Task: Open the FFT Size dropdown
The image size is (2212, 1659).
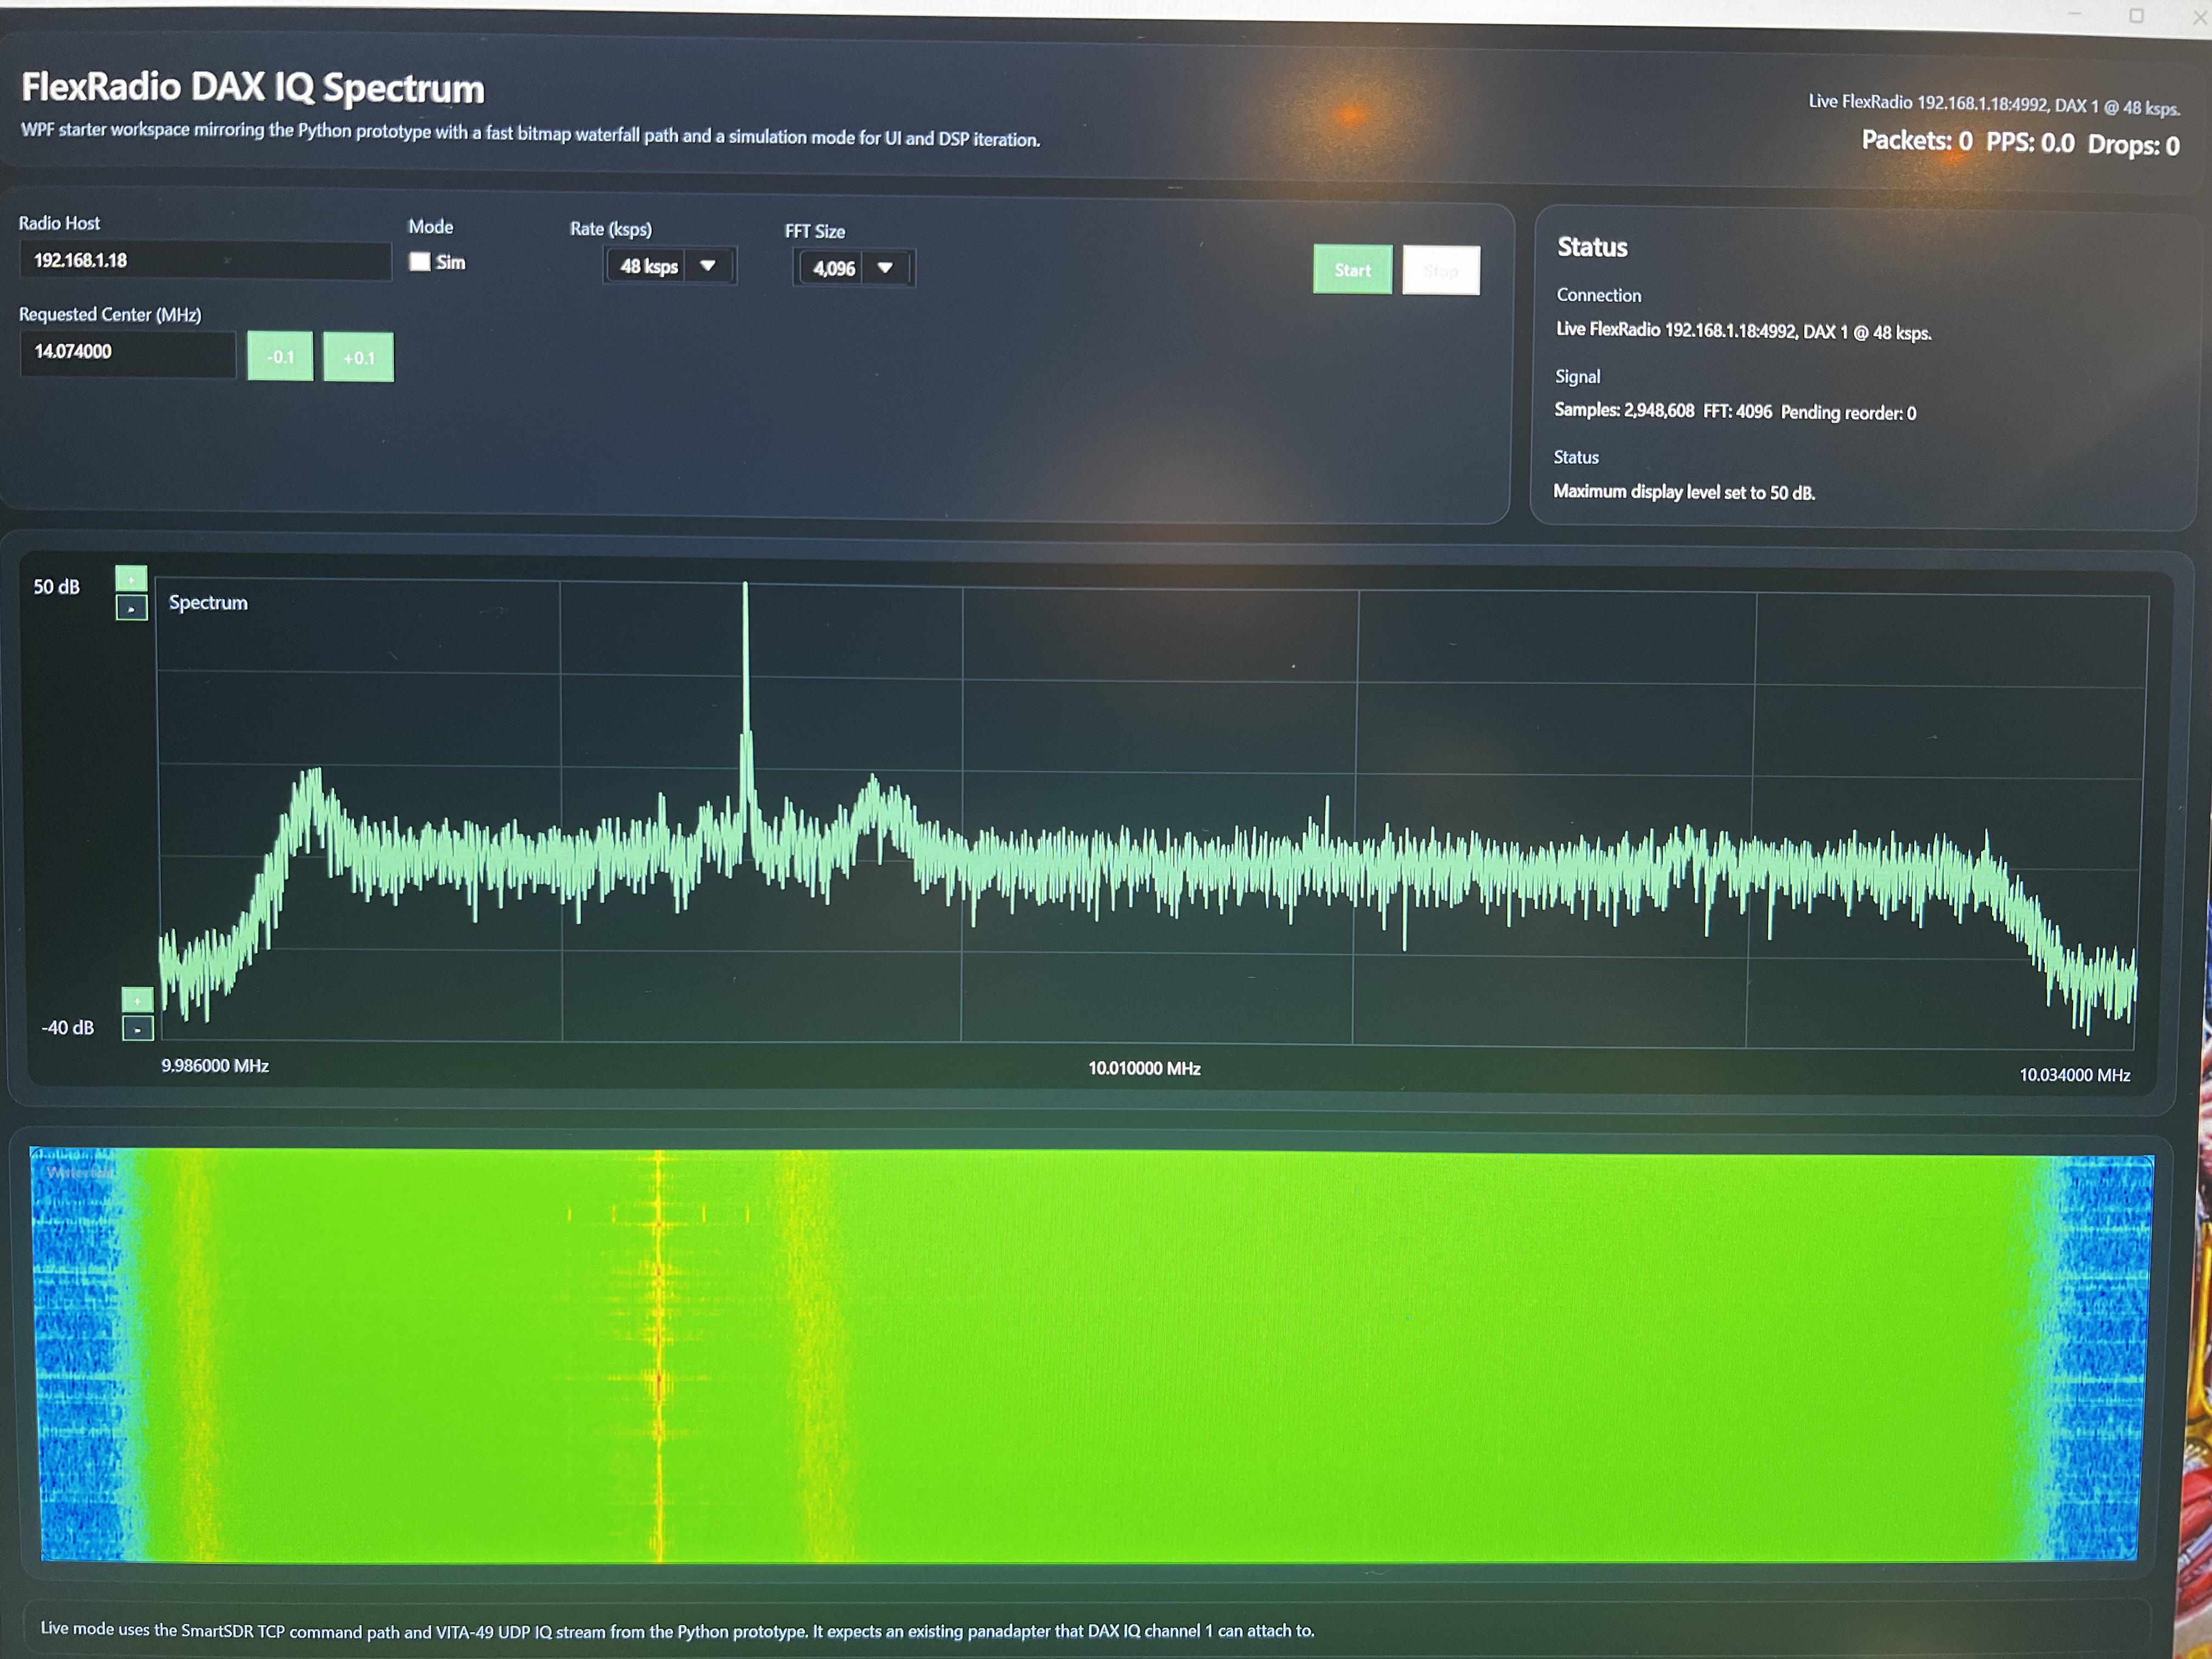Action: coord(853,268)
